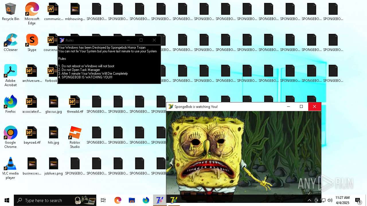
Task: Select the Skype desktop shortcut
Action: point(32,43)
